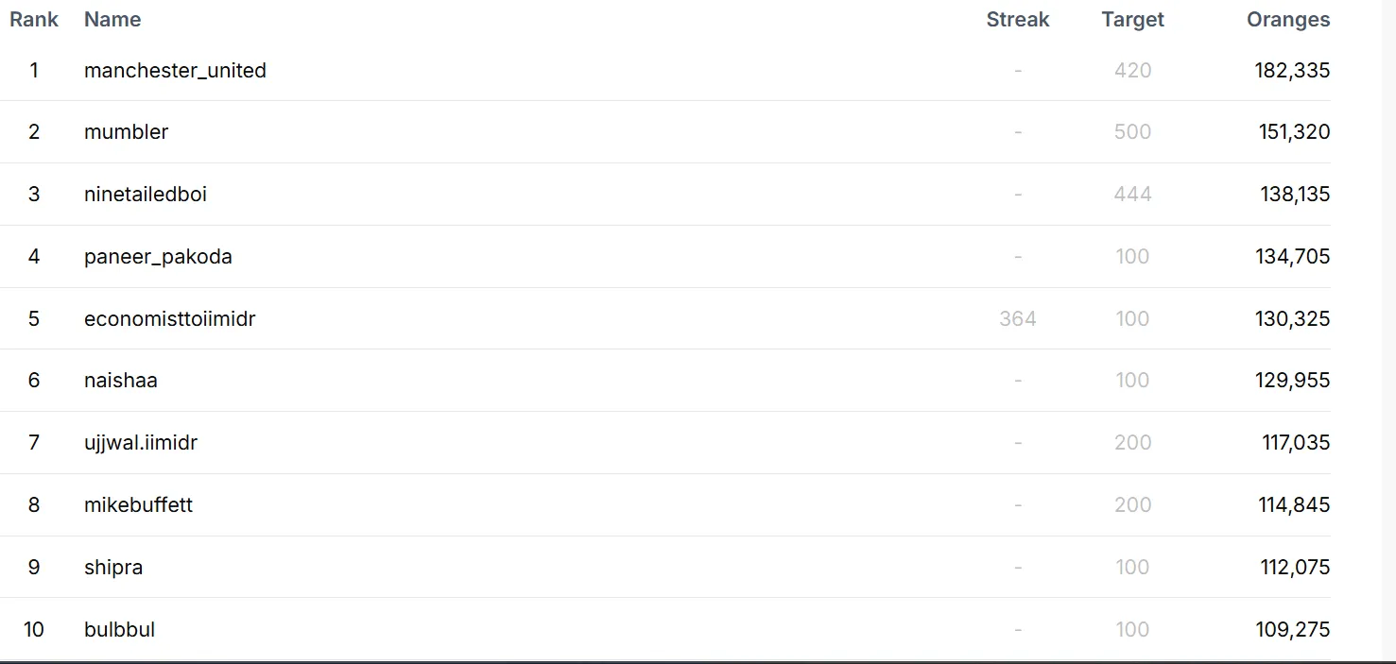The width and height of the screenshot is (1396, 664).
Task: Click the 364 streak value
Action: tap(1018, 319)
